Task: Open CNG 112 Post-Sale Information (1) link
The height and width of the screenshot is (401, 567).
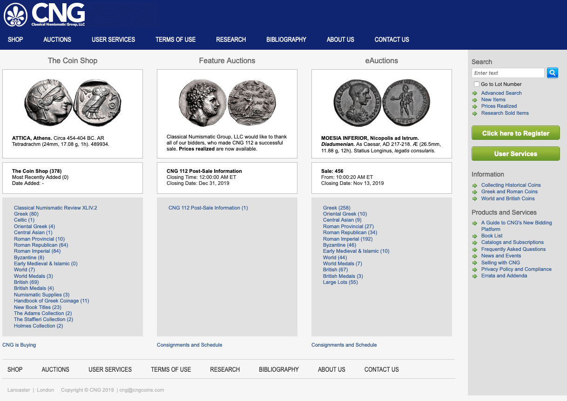Action: (x=208, y=208)
